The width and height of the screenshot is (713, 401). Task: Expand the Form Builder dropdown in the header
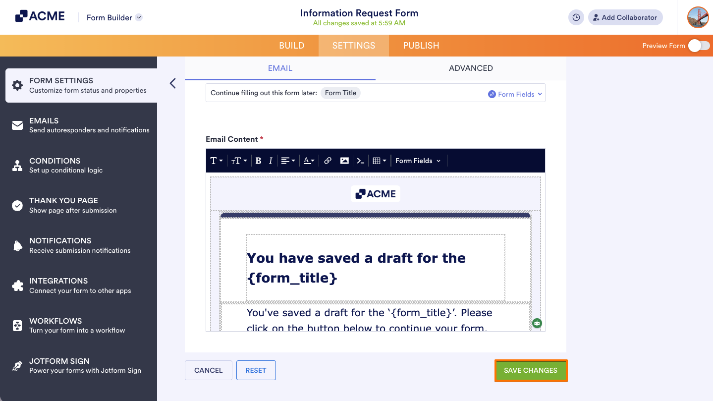pyautogui.click(x=113, y=17)
